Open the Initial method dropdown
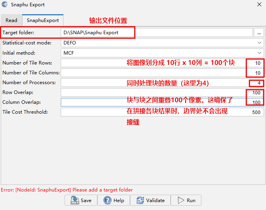The width and height of the screenshot is (266, 210). [162, 53]
